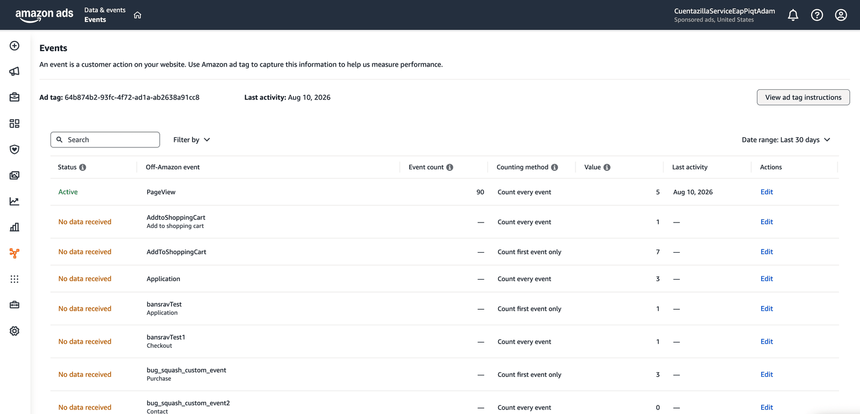Open the toolbox icon in sidebar
The width and height of the screenshot is (860, 414).
[15, 305]
